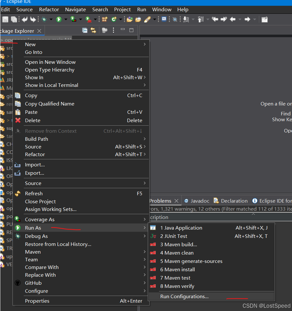
Task: Switch to the Declaration tab
Action: (x=230, y=201)
